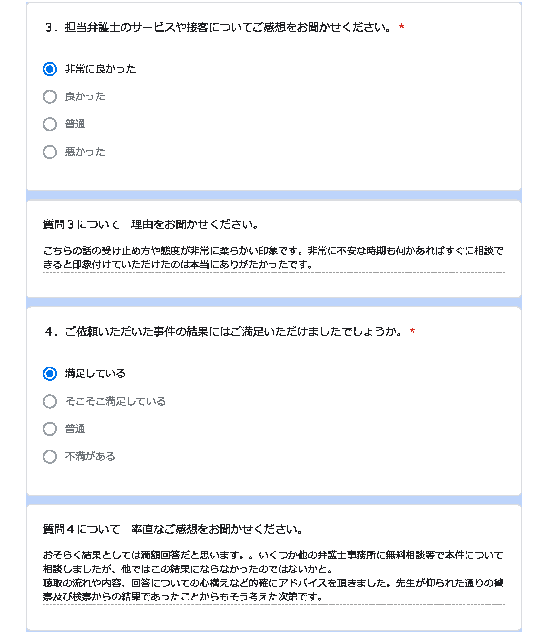Click question 4 heading about 事件の結果
548x632 pixels.
224,331
